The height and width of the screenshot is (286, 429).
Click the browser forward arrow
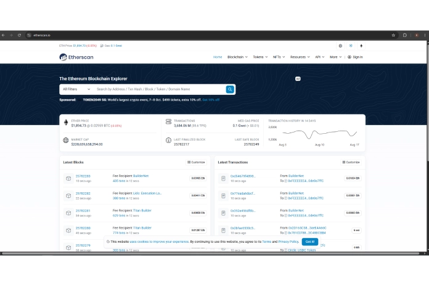[11, 35]
